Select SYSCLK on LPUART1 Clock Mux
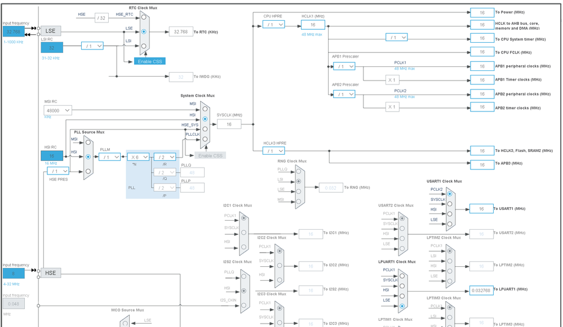Screen dimensions: 563x327 click(x=402, y=286)
